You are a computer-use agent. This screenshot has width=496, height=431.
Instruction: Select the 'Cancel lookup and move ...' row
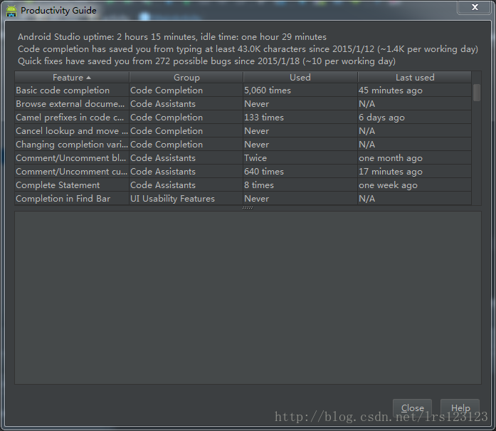[x=243, y=131]
